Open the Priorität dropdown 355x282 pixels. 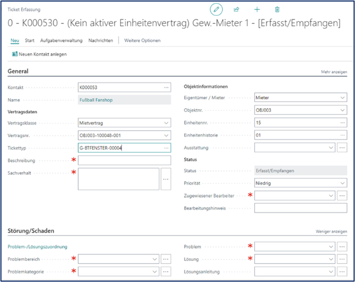342,183
